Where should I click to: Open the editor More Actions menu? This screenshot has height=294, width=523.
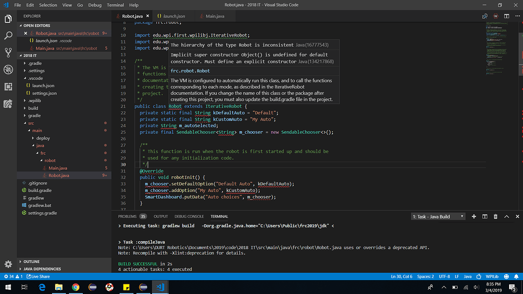pyautogui.click(x=517, y=16)
